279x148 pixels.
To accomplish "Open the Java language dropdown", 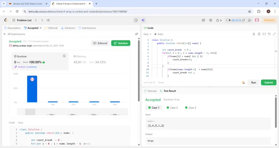I will [x=147, y=34].
